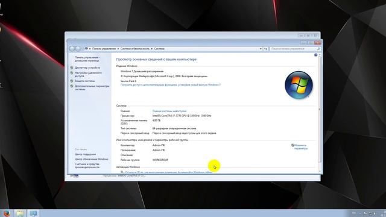Open 'Счетчики и средства производительности' link
The image size is (386, 217).
(x=87, y=166)
